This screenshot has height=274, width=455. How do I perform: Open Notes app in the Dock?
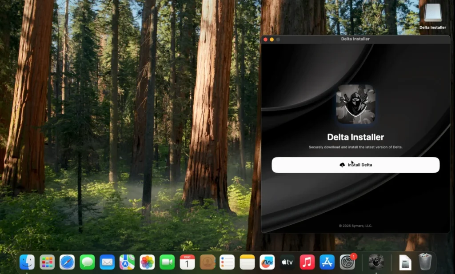[x=247, y=262]
